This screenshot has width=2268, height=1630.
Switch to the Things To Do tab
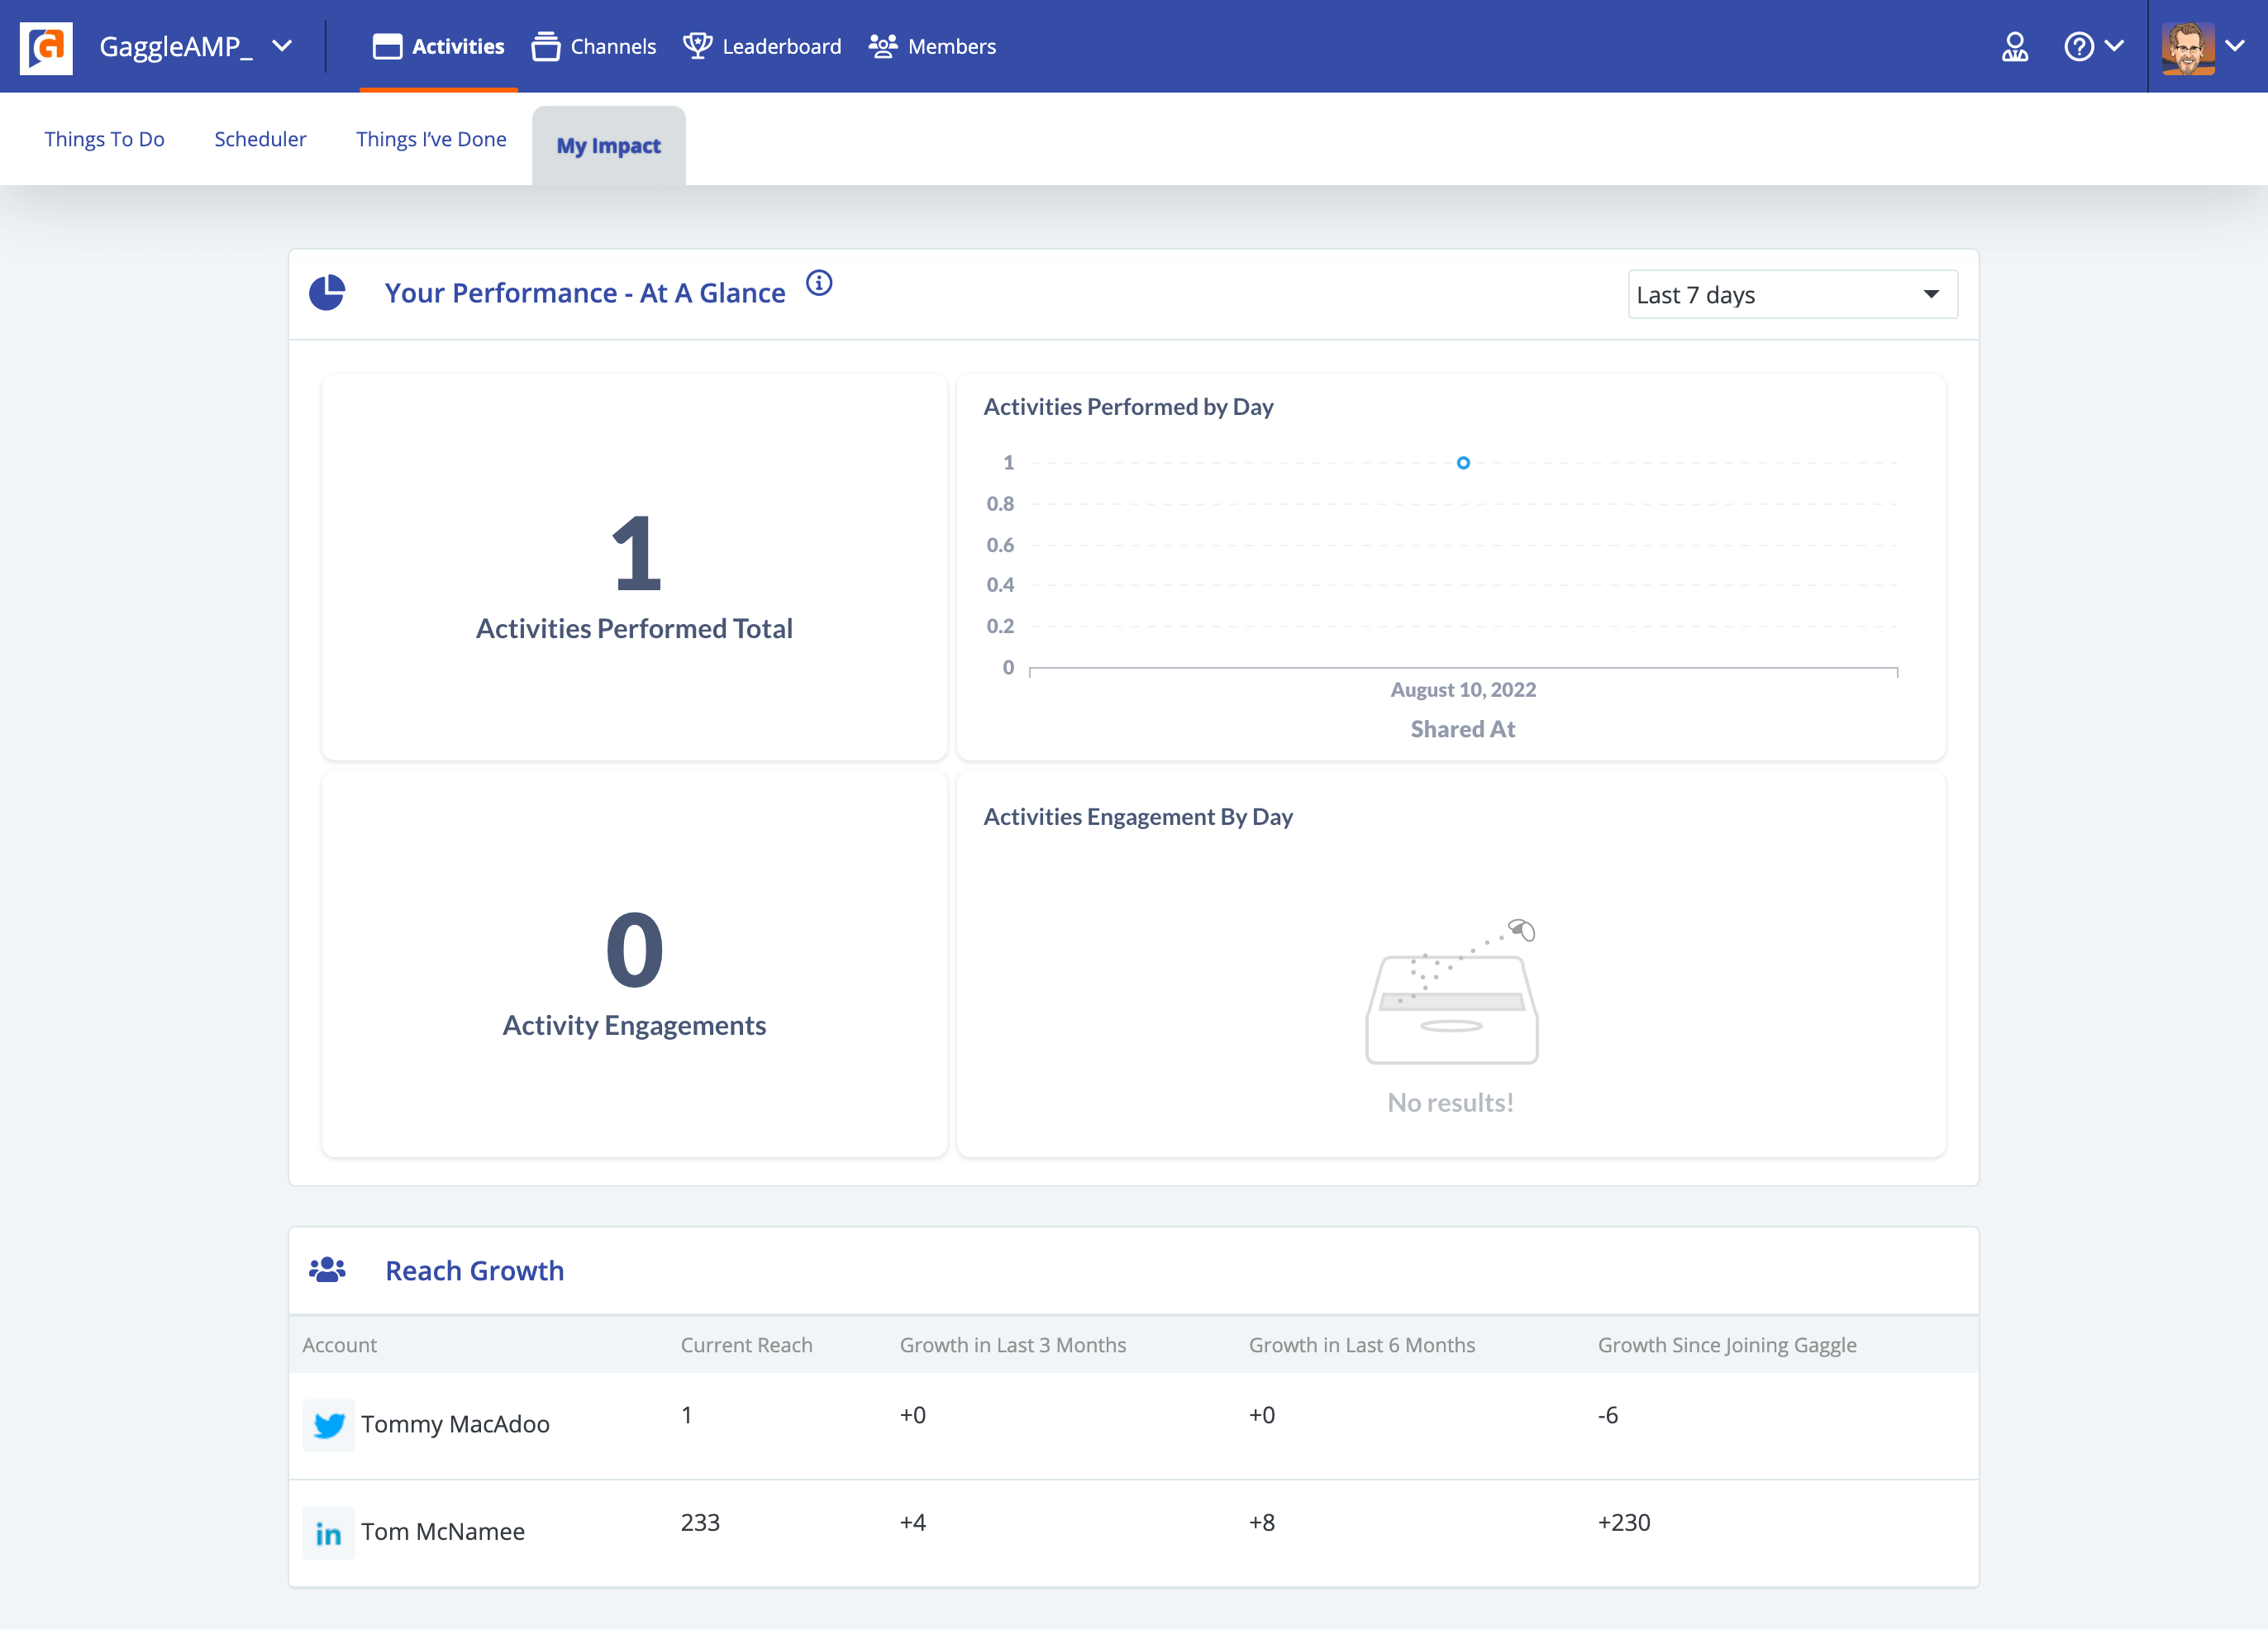pyautogui.click(x=104, y=139)
